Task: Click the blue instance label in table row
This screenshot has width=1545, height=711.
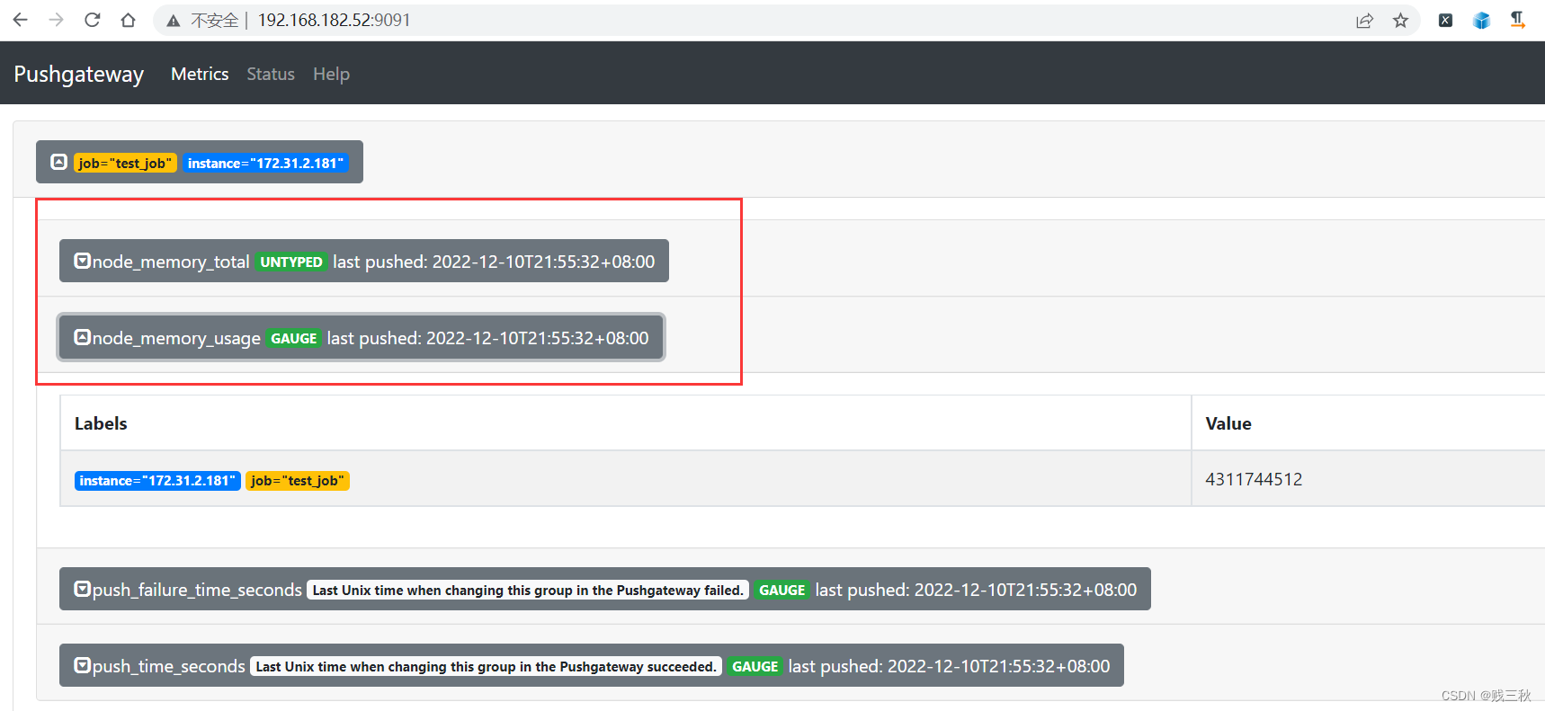Action: point(157,480)
